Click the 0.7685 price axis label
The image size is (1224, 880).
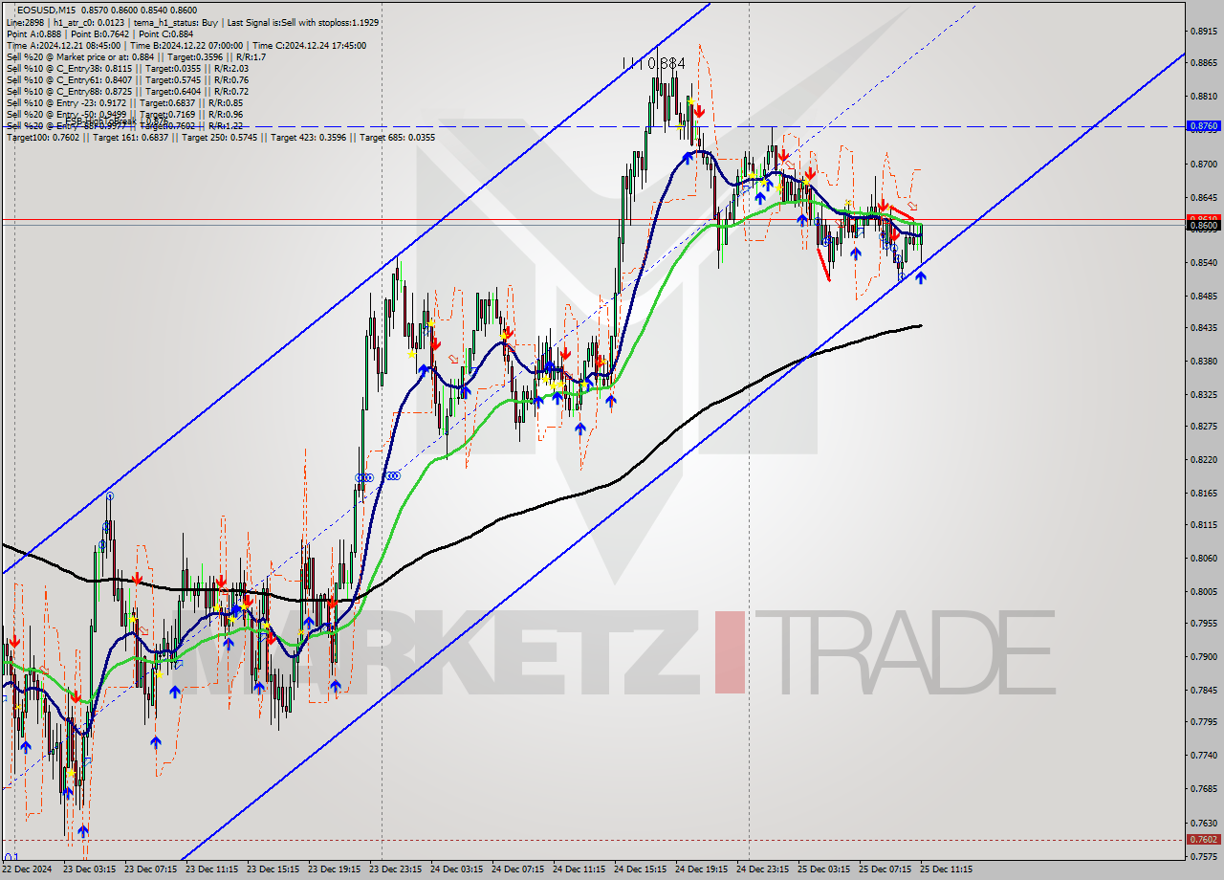click(1202, 788)
